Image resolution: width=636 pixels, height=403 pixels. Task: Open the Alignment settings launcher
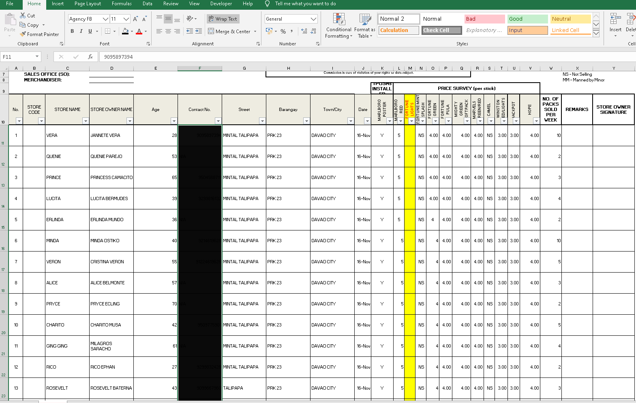tap(258, 44)
